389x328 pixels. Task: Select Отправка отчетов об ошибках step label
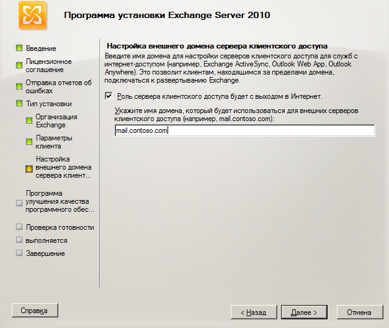tap(58, 87)
